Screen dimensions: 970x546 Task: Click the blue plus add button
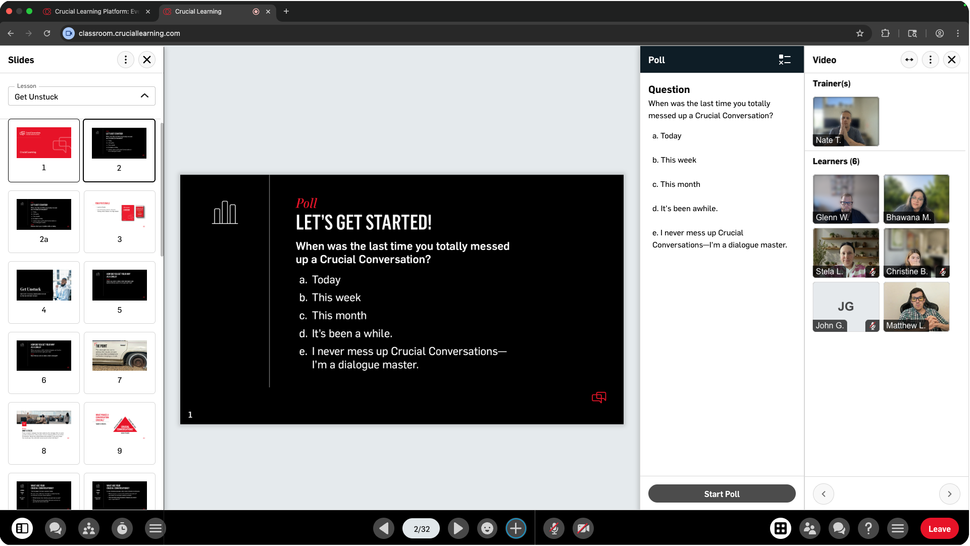(x=516, y=528)
